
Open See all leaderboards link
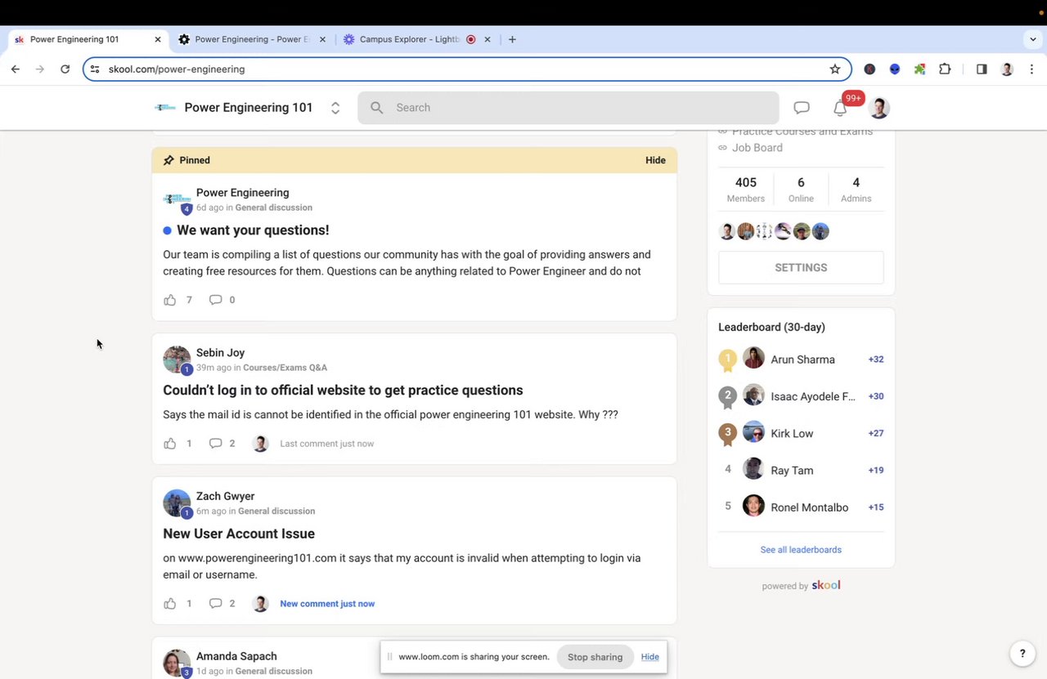801,550
